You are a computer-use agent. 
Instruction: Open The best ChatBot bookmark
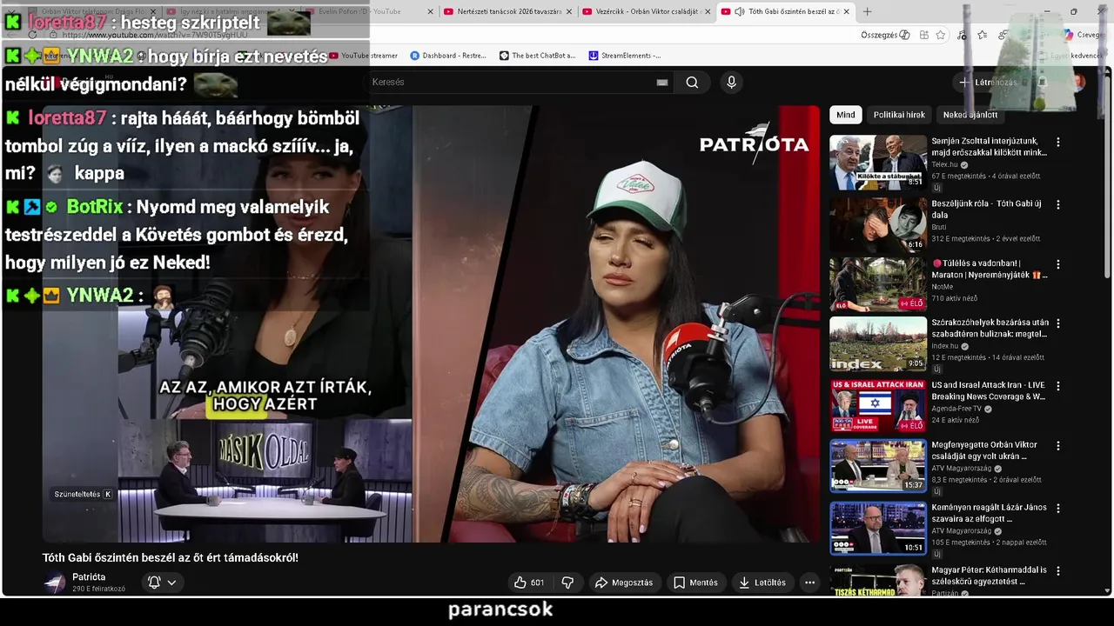coord(538,56)
